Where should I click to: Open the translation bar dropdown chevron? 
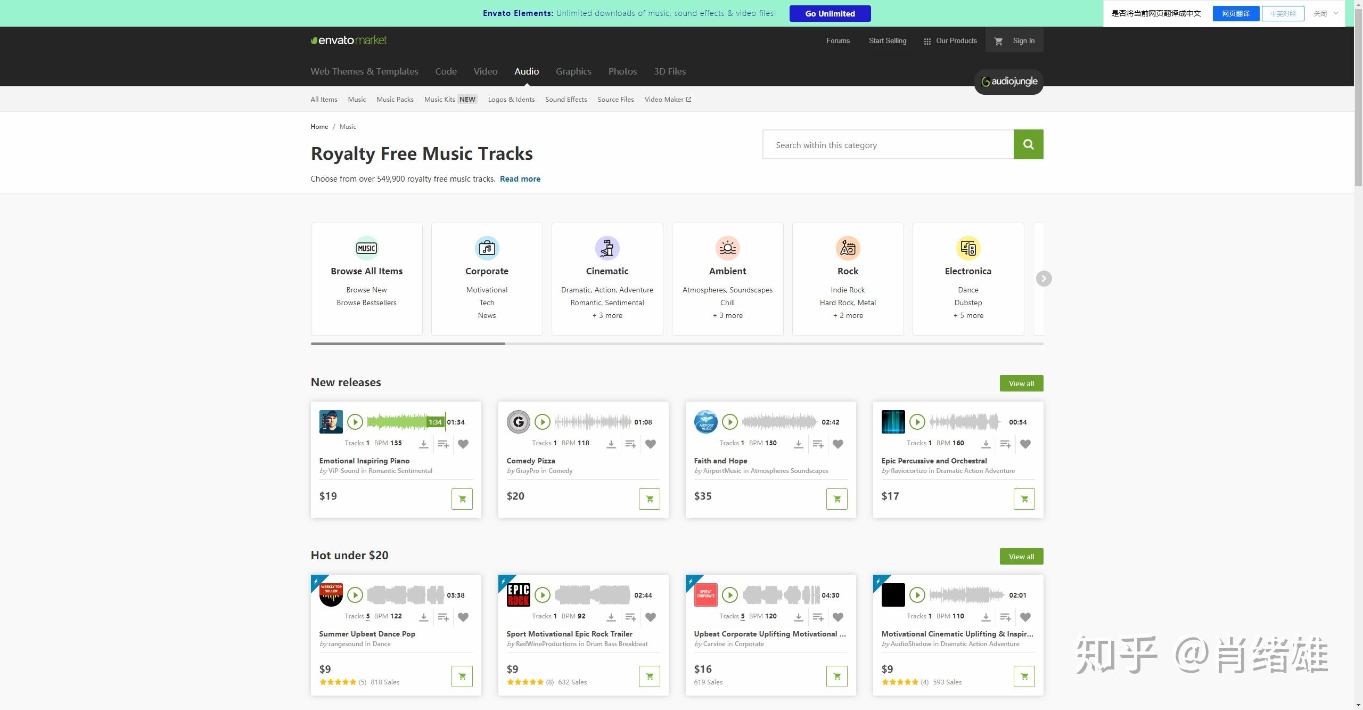[x=1336, y=13]
